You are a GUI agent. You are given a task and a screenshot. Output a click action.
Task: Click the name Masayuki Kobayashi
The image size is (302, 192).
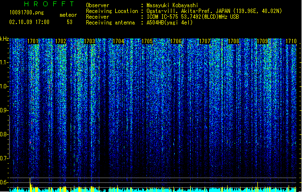pos(172,5)
